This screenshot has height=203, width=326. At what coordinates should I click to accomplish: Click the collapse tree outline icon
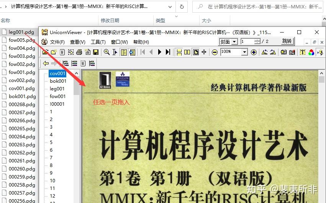(74, 63)
